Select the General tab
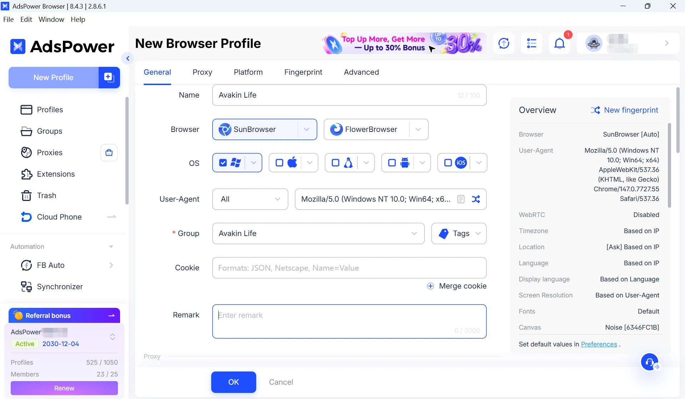This screenshot has width=685, height=399. (x=157, y=72)
